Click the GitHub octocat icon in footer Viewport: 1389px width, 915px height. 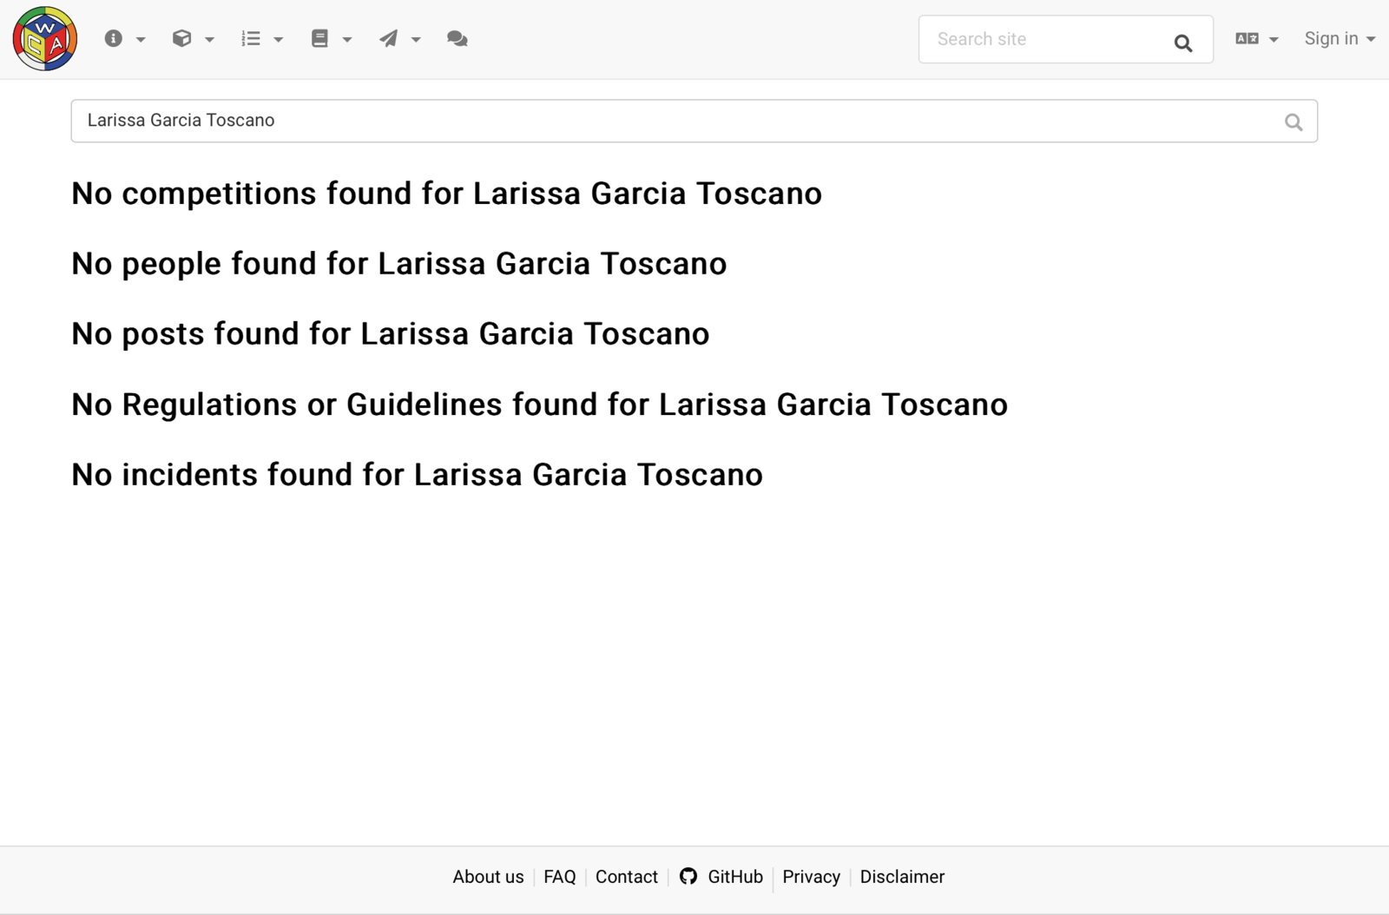coord(688,877)
